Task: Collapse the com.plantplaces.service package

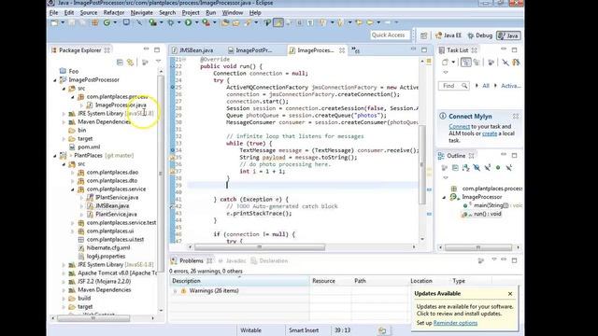Action: coord(73,189)
